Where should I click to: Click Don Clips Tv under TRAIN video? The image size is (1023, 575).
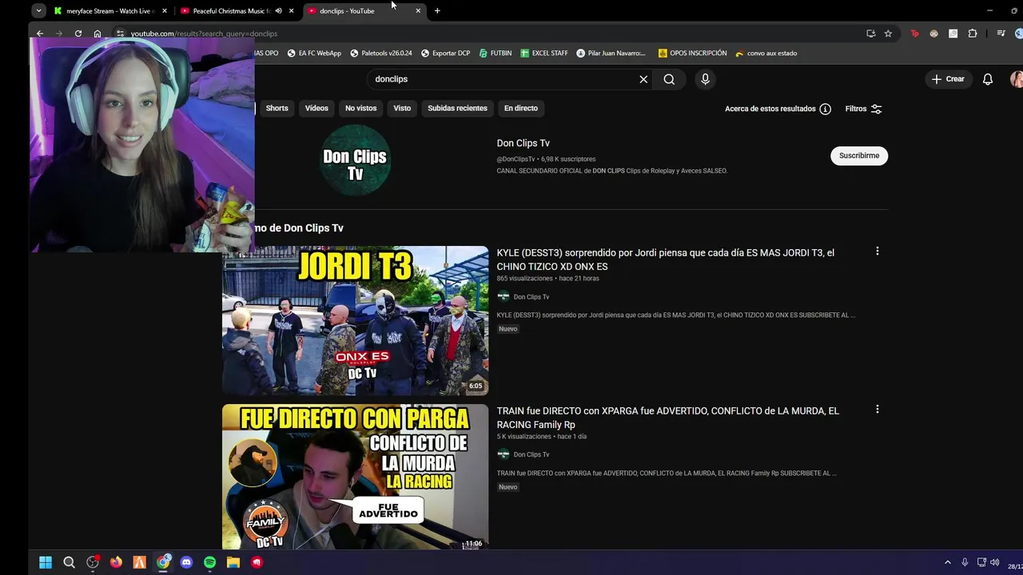531,454
